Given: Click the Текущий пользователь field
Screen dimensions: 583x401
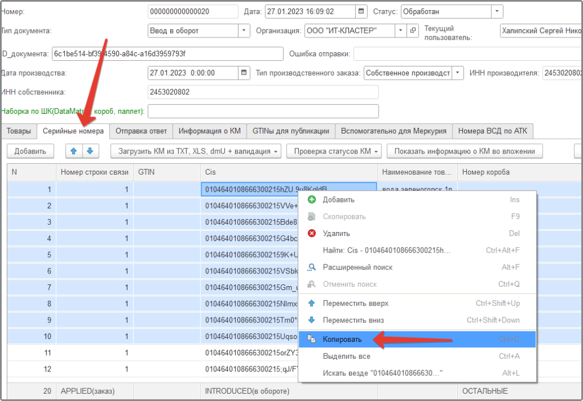Looking at the screenshot, I should [541, 31].
